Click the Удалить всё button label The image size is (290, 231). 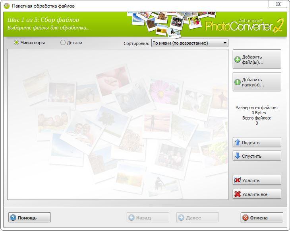(x=255, y=194)
